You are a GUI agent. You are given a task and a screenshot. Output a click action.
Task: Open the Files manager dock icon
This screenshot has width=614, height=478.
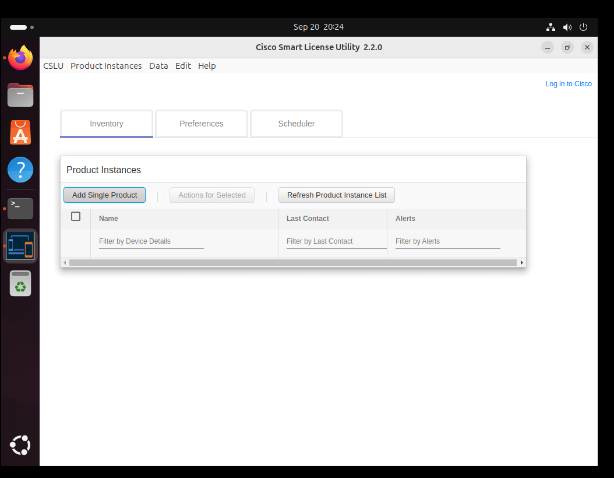[20, 95]
